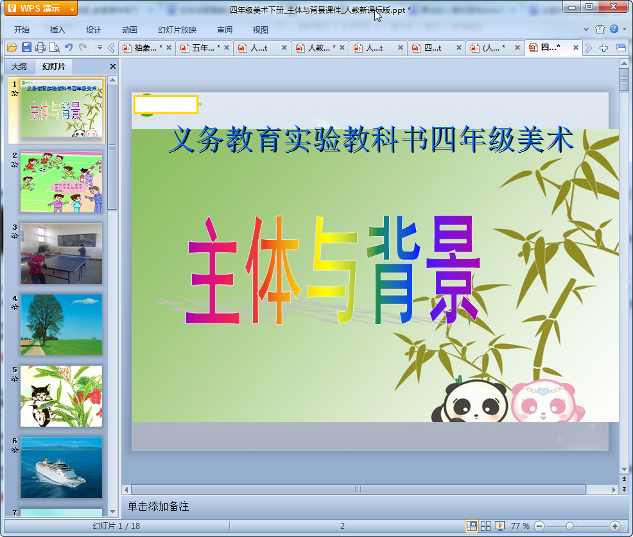This screenshot has width=633, height=537.
Task: Open the 审阅 ribbon tab
Action: tap(225, 30)
